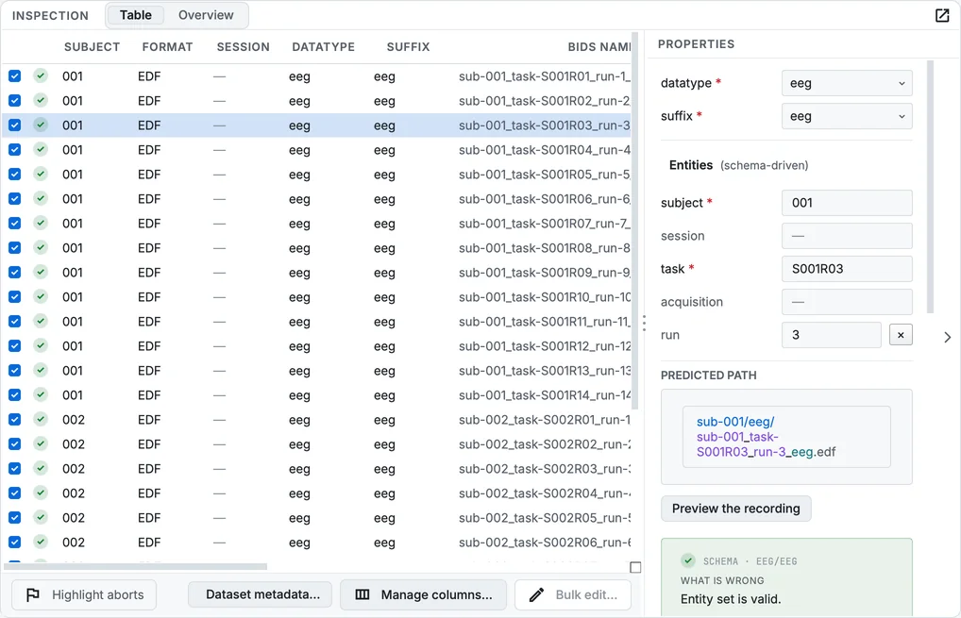Expand the panel with the right chevron arrow
Screen dimensions: 961x618
(948, 337)
